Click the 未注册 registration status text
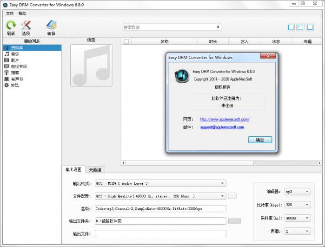Screen dimensions: 325x247 coord(227,106)
